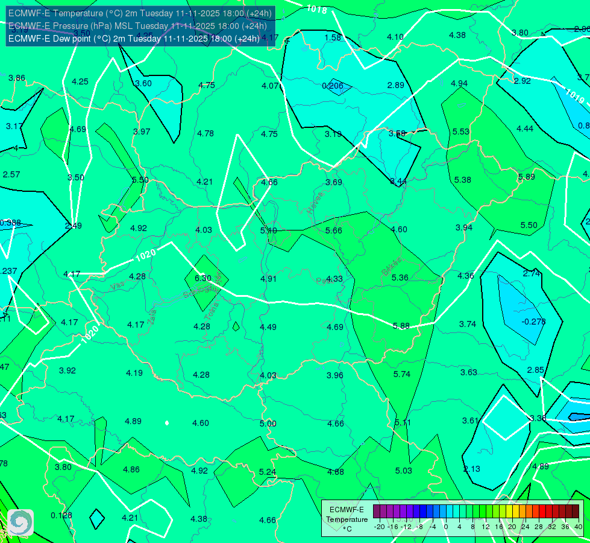The image size is (590, 543).
Task: Pick the legend swatch above label -8
Action: pos(416,512)
